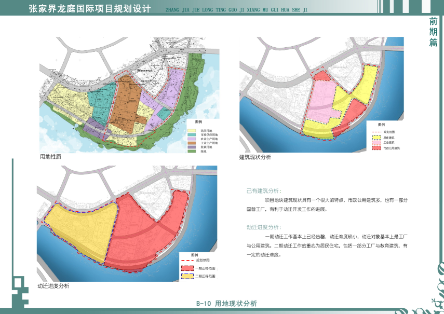Click the 动迁进度分析 map caption

tap(53, 286)
